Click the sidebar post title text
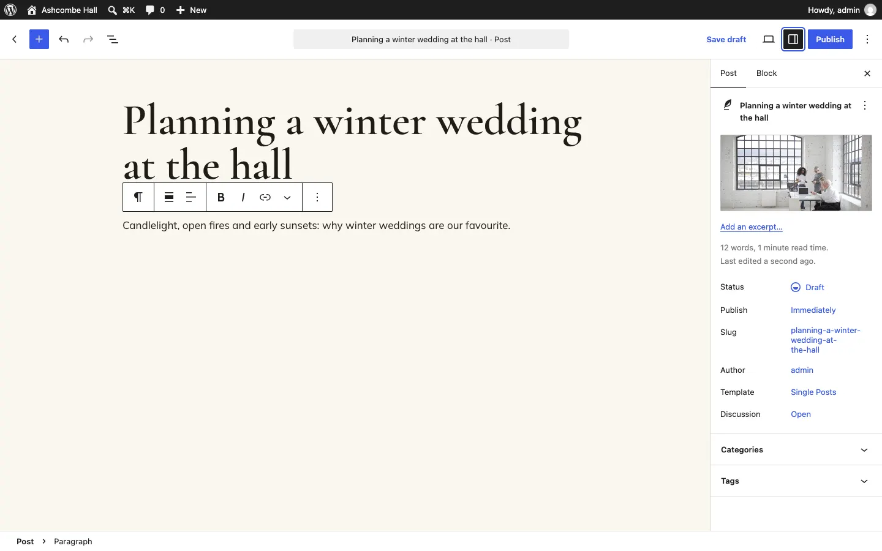The image size is (882, 551). 795,111
